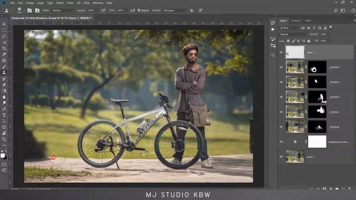
Task: Hide the _DSC8042 layer eye icon
Action: coord(281,97)
